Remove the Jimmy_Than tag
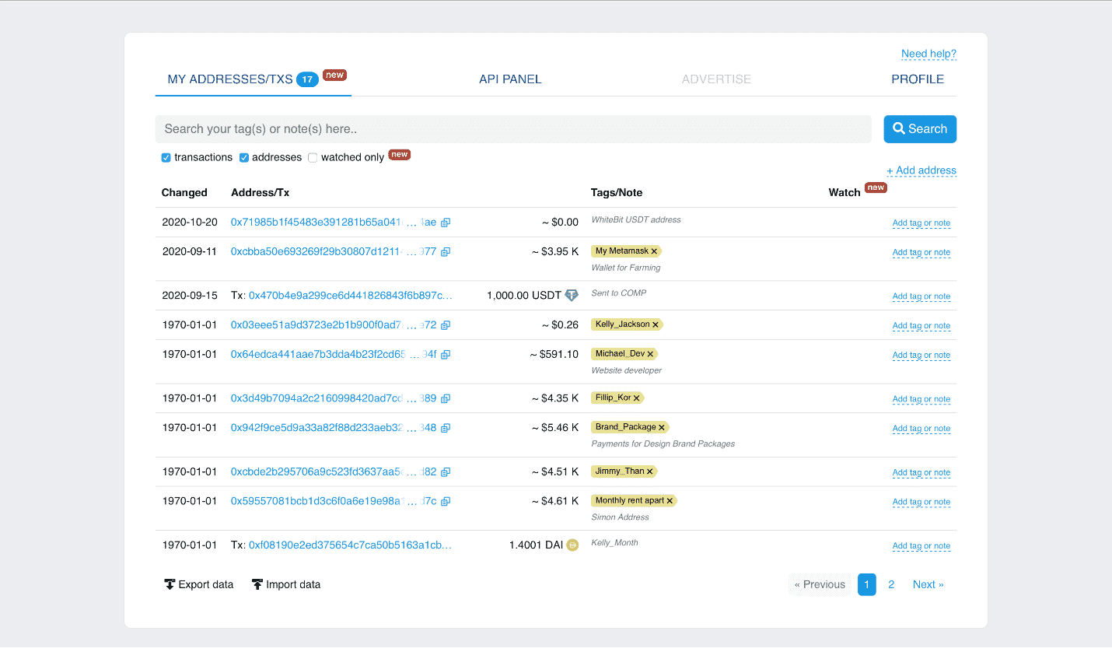 click(x=649, y=471)
